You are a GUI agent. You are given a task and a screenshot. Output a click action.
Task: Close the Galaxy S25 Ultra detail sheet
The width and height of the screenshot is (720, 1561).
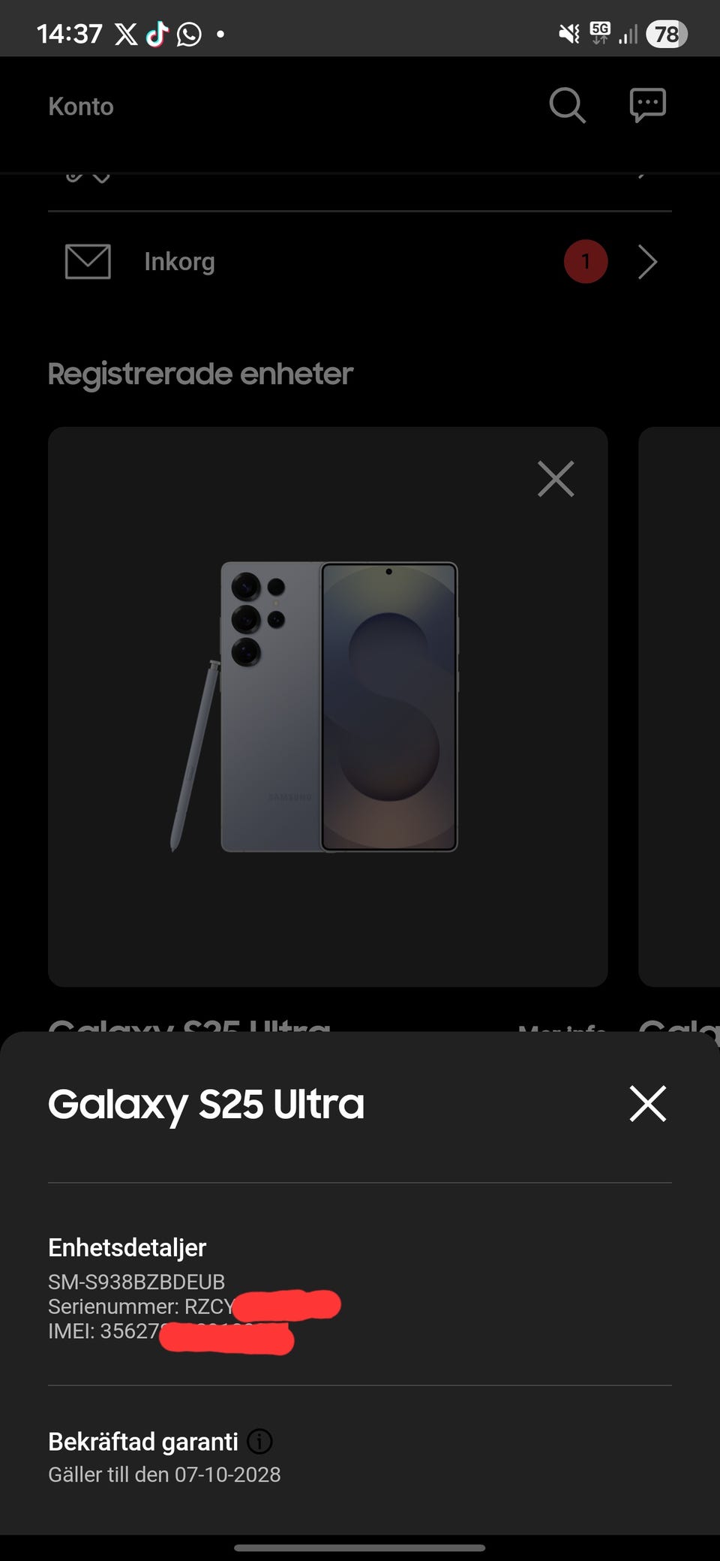pyautogui.click(x=648, y=1103)
